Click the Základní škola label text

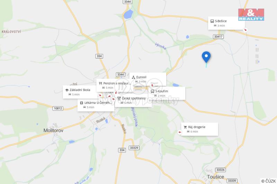pyautogui.click(x=80, y=90)
